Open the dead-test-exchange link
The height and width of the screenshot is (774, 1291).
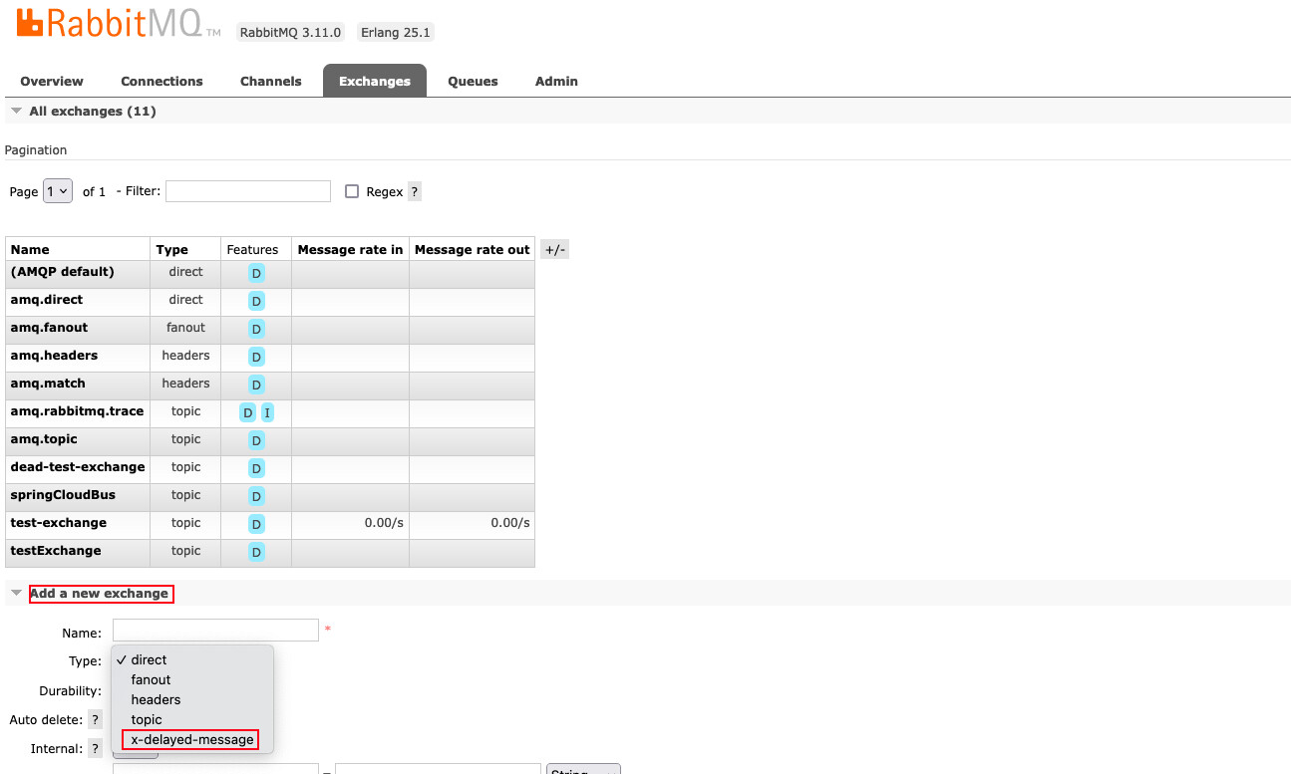[x=78, y=467]
